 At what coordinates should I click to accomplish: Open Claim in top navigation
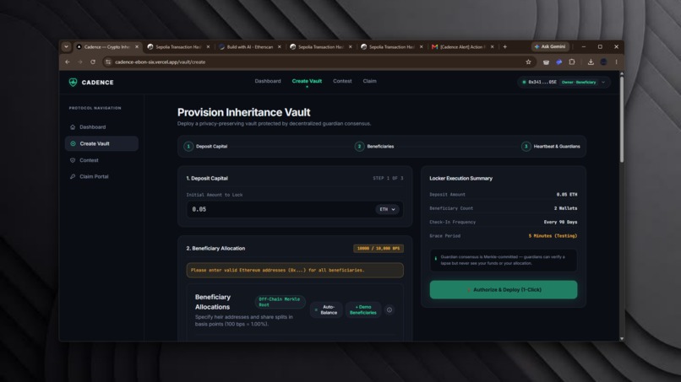tap(369, 81)
